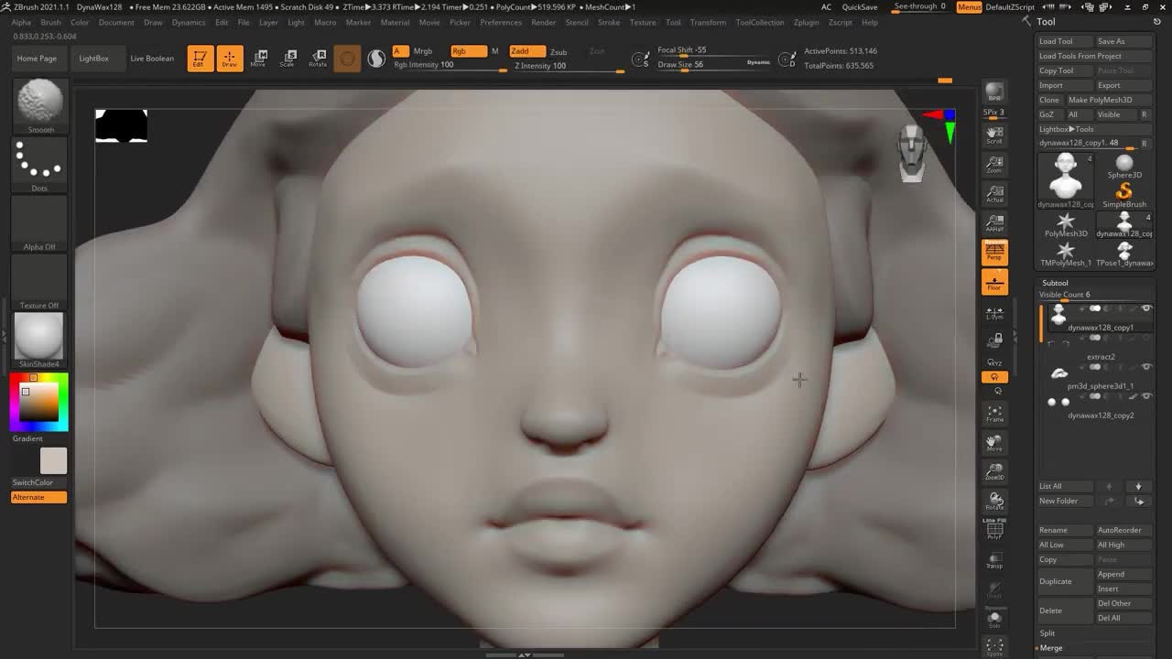The image size is (1172, 659).
Task: Pick a color in the color picker
Action: tap(39, 402)
